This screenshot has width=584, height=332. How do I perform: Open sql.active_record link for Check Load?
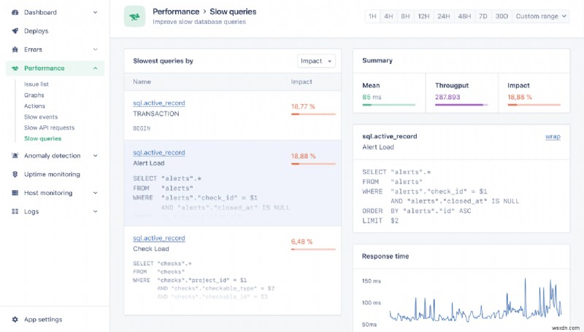point(159,238)
